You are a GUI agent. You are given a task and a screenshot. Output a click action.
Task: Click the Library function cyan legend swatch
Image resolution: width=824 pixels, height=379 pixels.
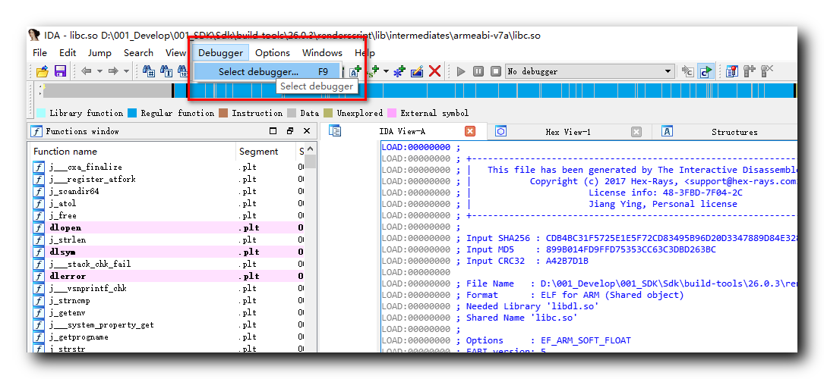(x=40, y=113)
